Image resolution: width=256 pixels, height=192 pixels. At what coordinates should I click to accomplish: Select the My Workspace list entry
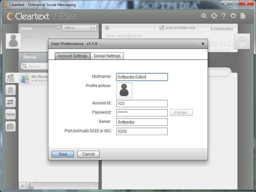point(34,79)
